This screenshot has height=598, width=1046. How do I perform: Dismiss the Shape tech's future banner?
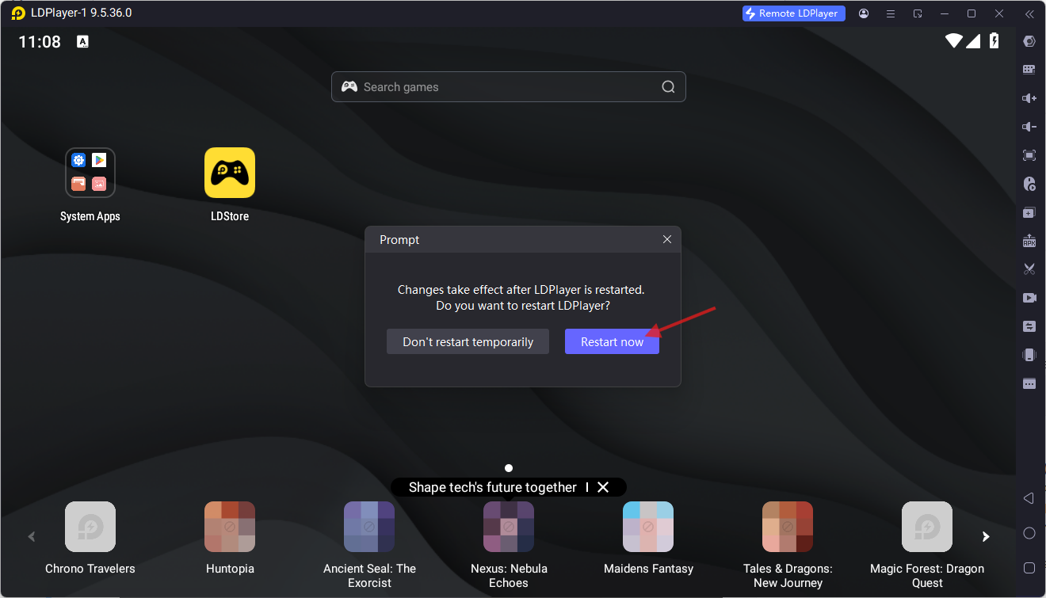pyautogui.click(x=603, y=487)
